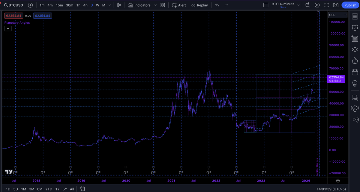Take a chart snapshot with camera icon
Screen dimensions: 360x192
point(336,5)
